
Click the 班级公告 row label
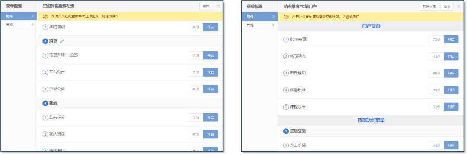[57, 89]
